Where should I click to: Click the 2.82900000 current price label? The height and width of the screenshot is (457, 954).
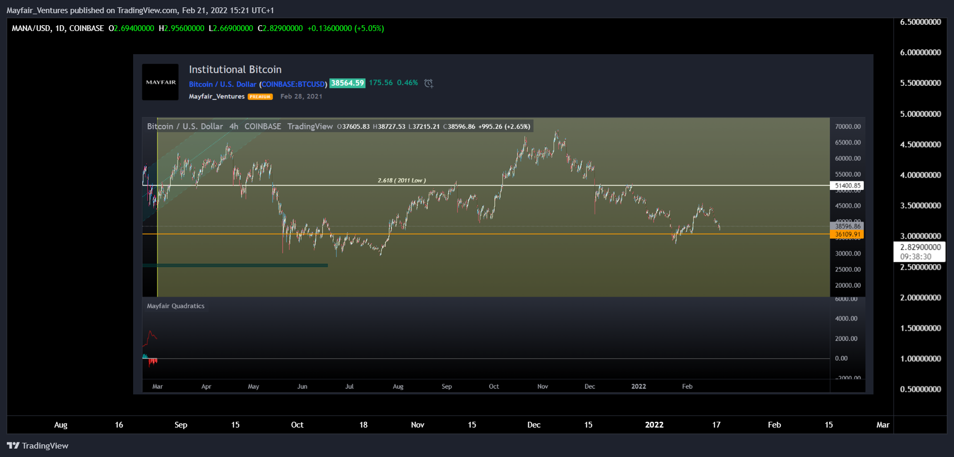(x=920, y=247)
